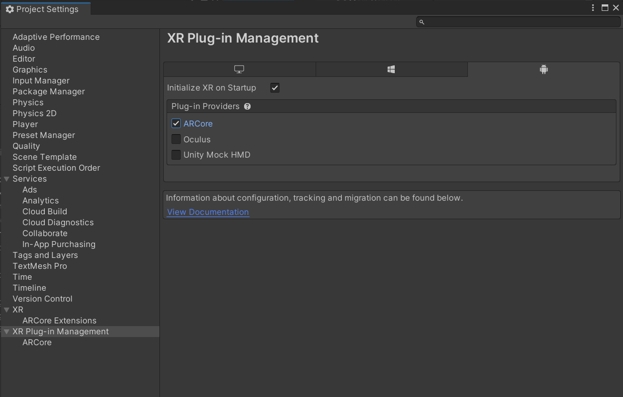This screenshot has height=397, width=623.
Task: Open the Collaborate settings
Action: point(45,233)
